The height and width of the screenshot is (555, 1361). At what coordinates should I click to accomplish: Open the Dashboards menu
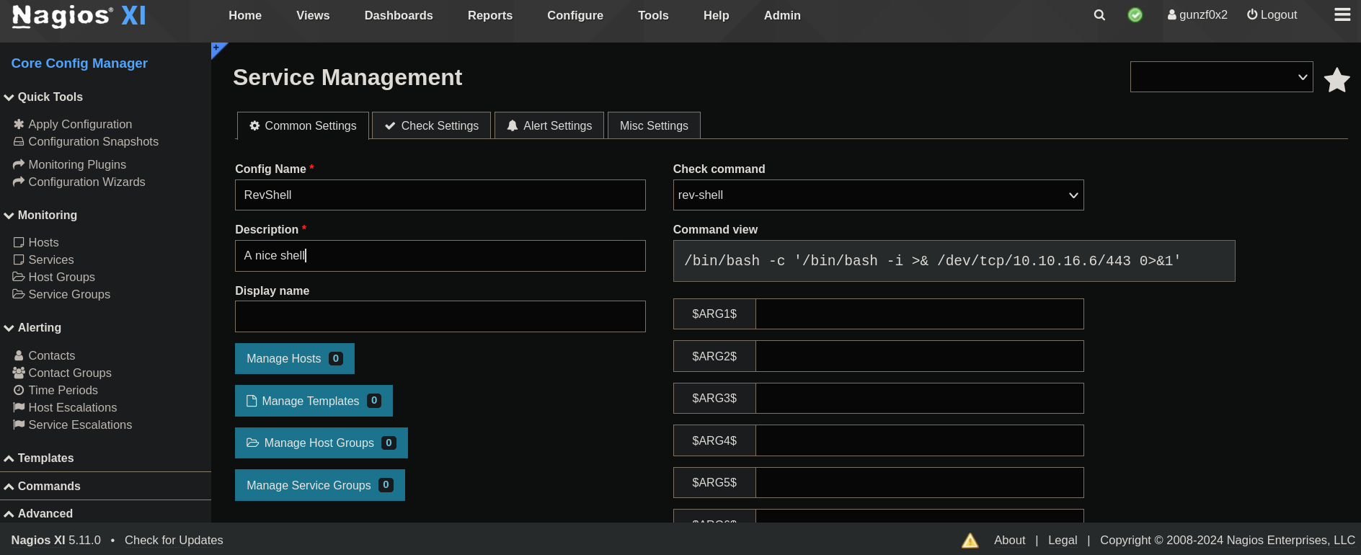(x=399, y=15)
